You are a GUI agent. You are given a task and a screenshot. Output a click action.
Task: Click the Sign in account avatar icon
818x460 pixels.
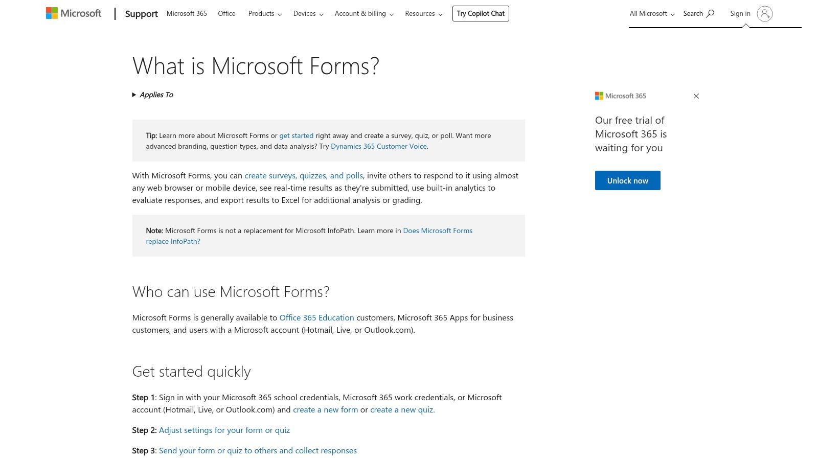click(765, 14)
